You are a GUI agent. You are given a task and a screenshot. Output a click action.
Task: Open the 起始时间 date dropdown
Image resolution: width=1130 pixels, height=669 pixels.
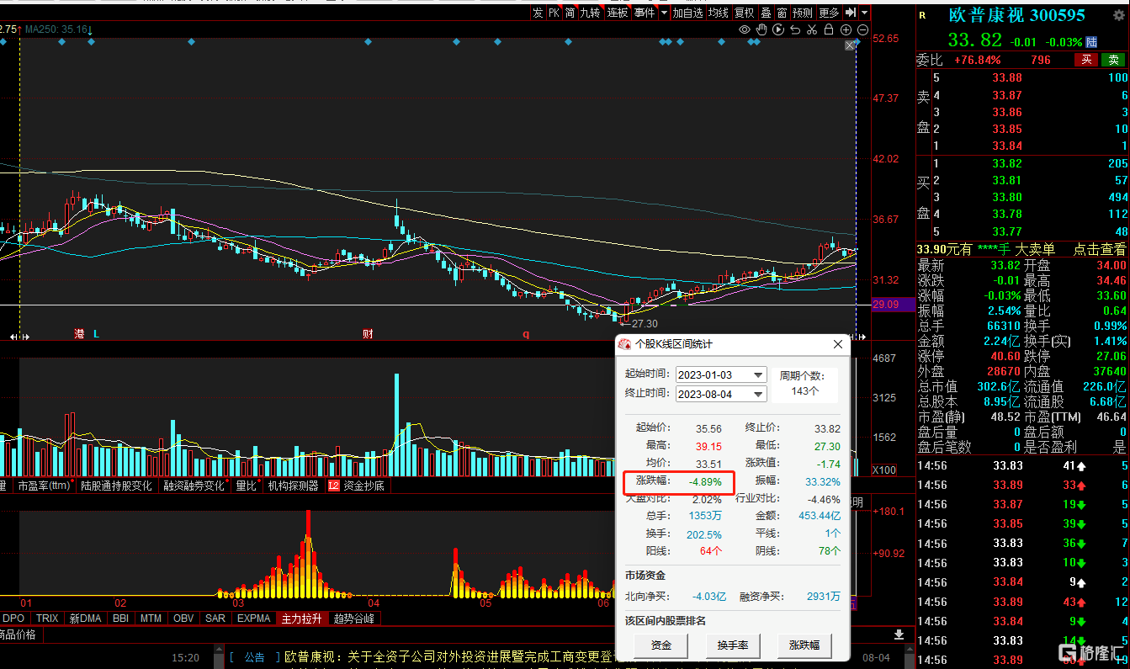tap(759, 375)
